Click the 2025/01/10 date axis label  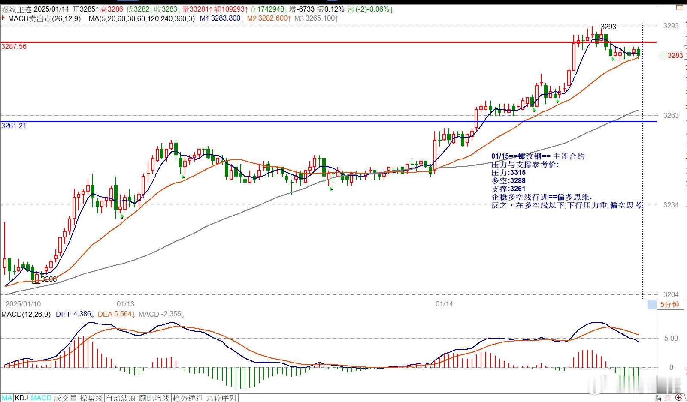pyautogui.click(x=23, y=304)
